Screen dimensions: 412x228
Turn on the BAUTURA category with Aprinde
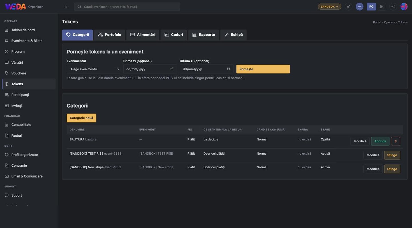380,141
